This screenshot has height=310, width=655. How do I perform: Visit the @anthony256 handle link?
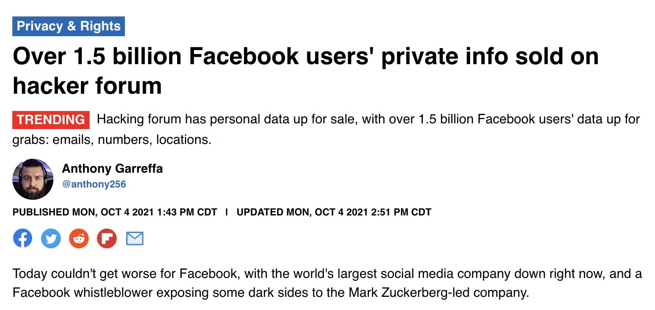tap(94, 184)
